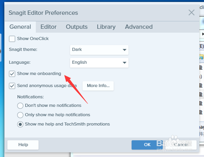The image size is (204, 157).
Task: Select Show me help and TechSmith promotions
Action: click(x=20, y=124)
